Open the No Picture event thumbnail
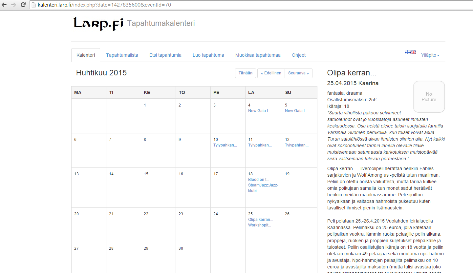The image size is (473, 273). tap(429, 97)
